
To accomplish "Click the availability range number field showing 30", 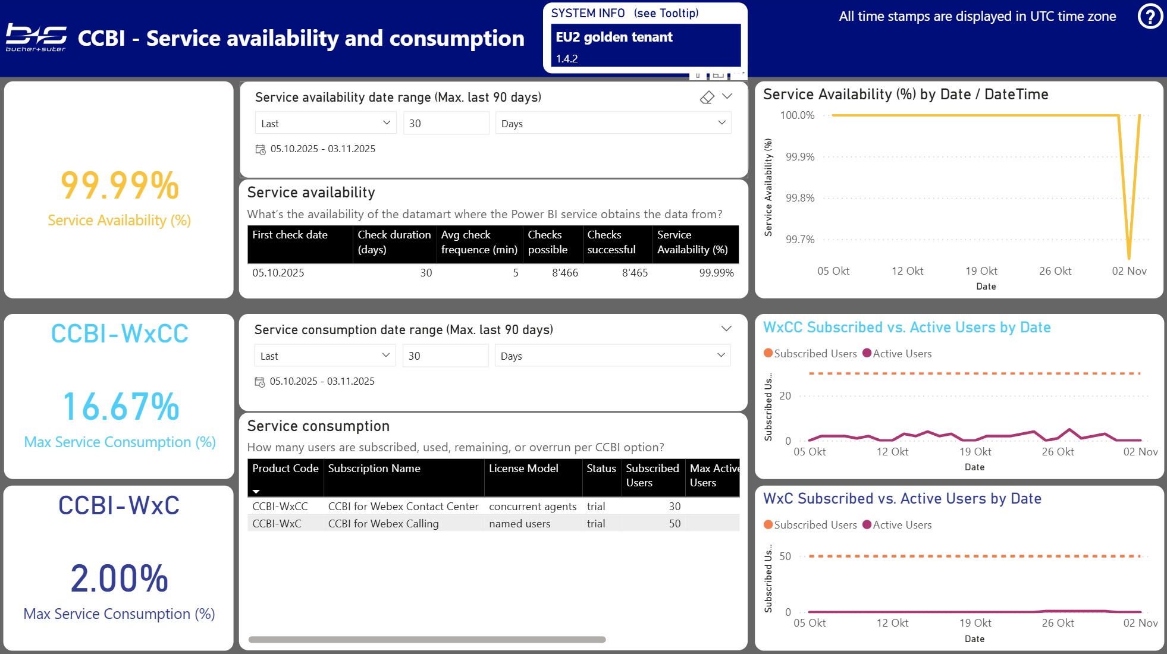I will click(446, 123).
